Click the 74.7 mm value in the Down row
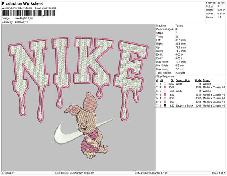 (x=180, y=51)
